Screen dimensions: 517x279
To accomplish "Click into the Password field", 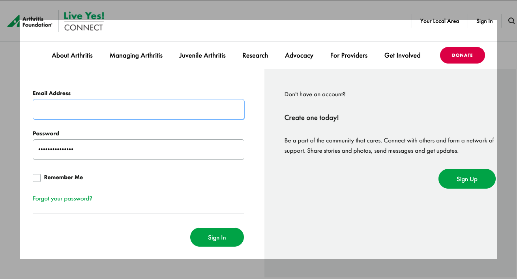I will [x=139, y=150].
